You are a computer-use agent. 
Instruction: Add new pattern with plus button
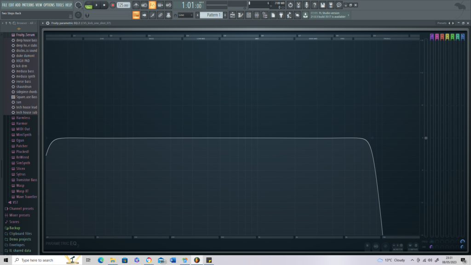[225, 15]
